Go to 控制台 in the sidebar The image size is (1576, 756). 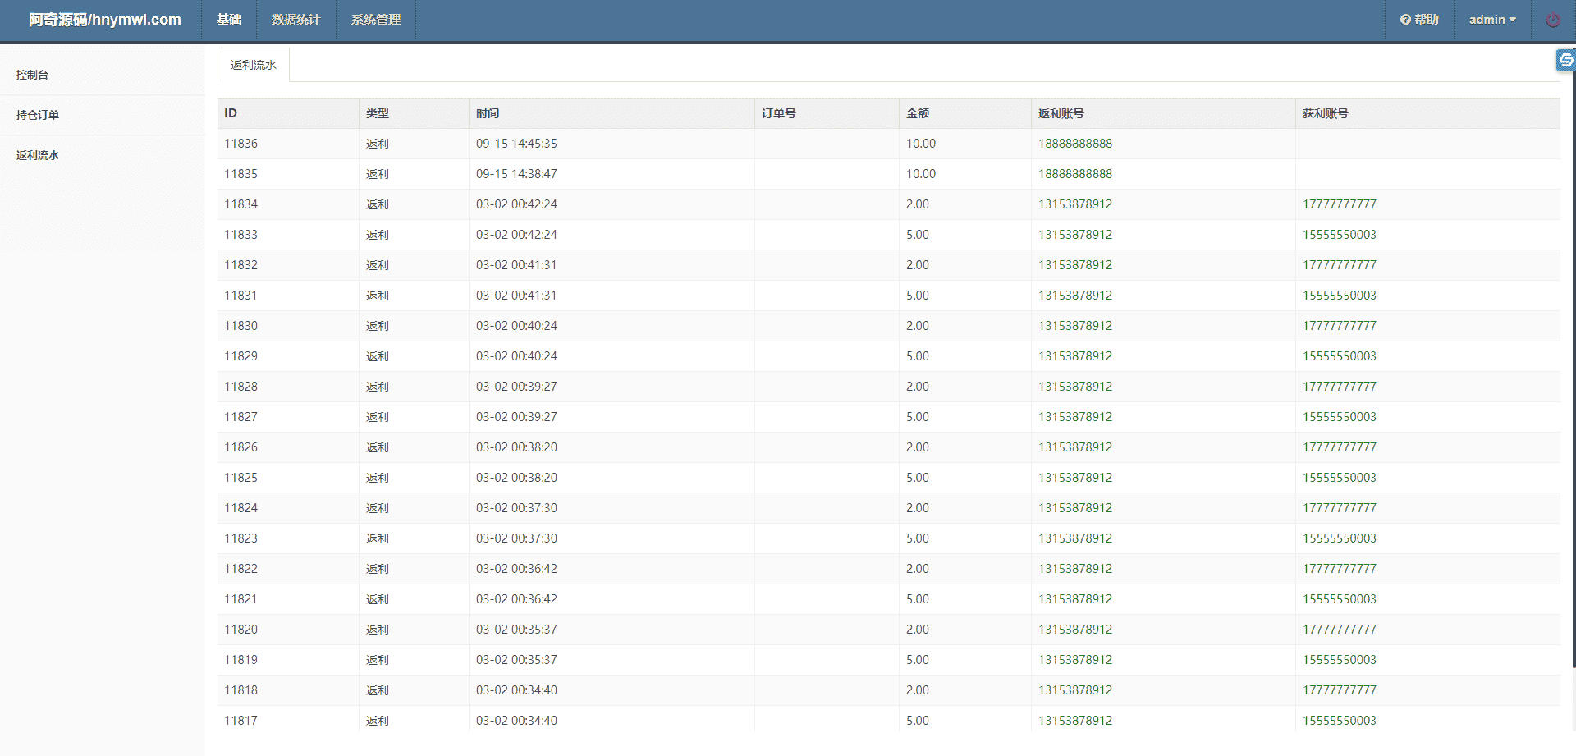point(33,75)
